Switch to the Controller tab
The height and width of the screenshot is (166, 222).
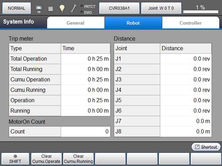pyautogui.click(x=190, y=23)
